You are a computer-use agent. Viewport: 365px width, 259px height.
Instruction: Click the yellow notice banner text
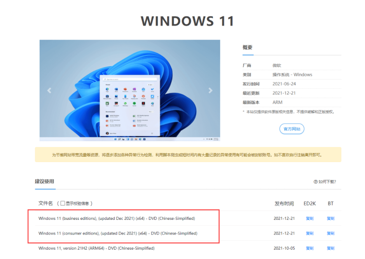(187, 155)
